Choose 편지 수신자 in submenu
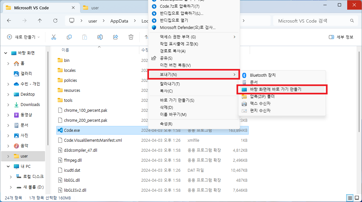The width and height of the screenshot is (362, 202). [282, 111]
